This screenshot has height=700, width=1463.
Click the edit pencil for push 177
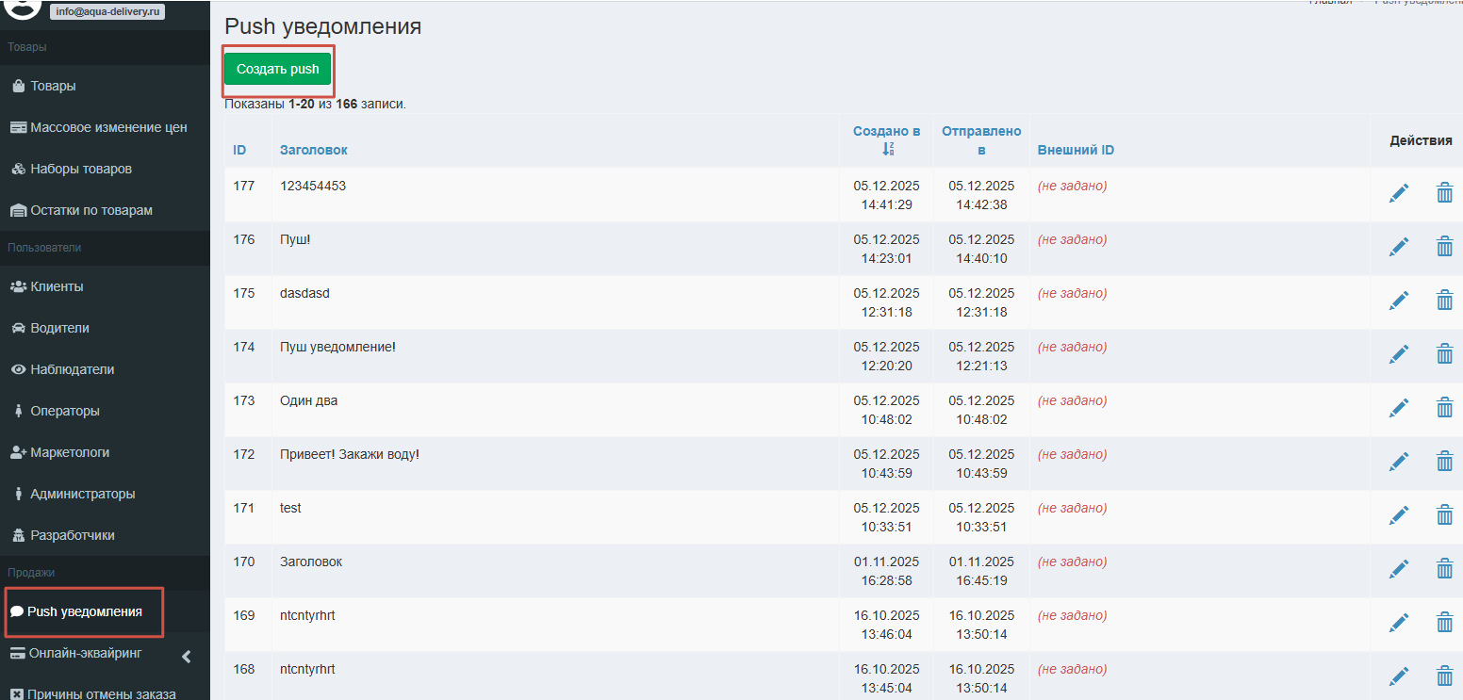tap(1399, 193)
